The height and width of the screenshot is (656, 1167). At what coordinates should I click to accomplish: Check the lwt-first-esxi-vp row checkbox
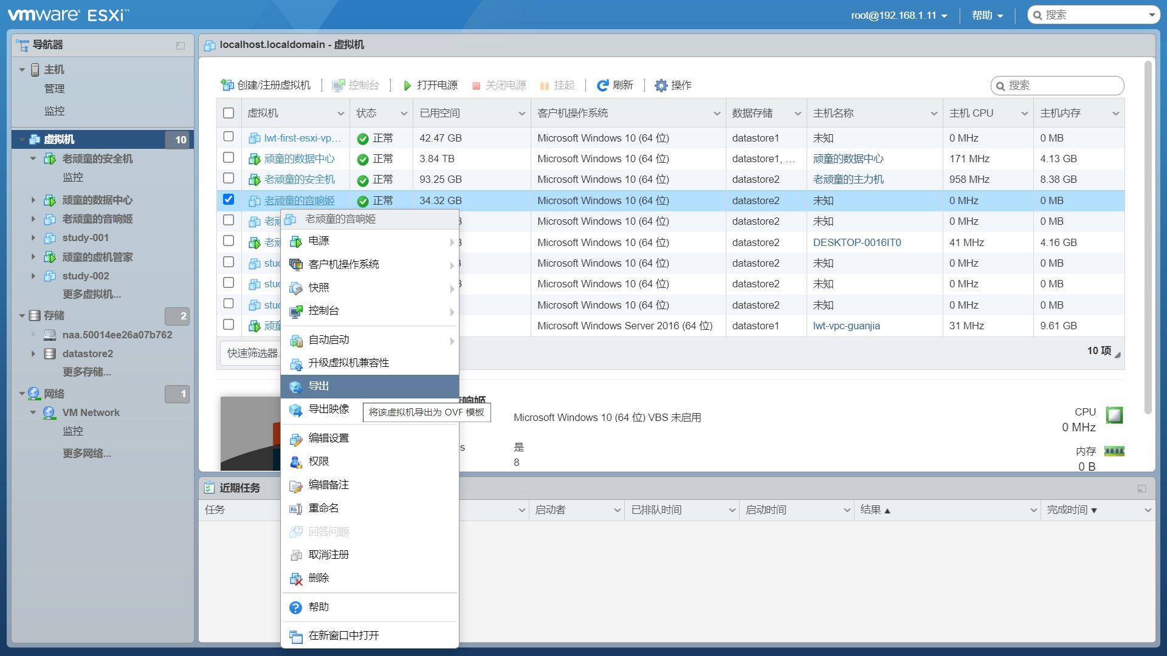point(229,137)
